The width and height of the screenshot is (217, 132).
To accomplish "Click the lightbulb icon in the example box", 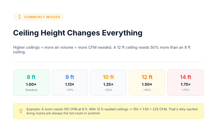I will click(21, 111).
